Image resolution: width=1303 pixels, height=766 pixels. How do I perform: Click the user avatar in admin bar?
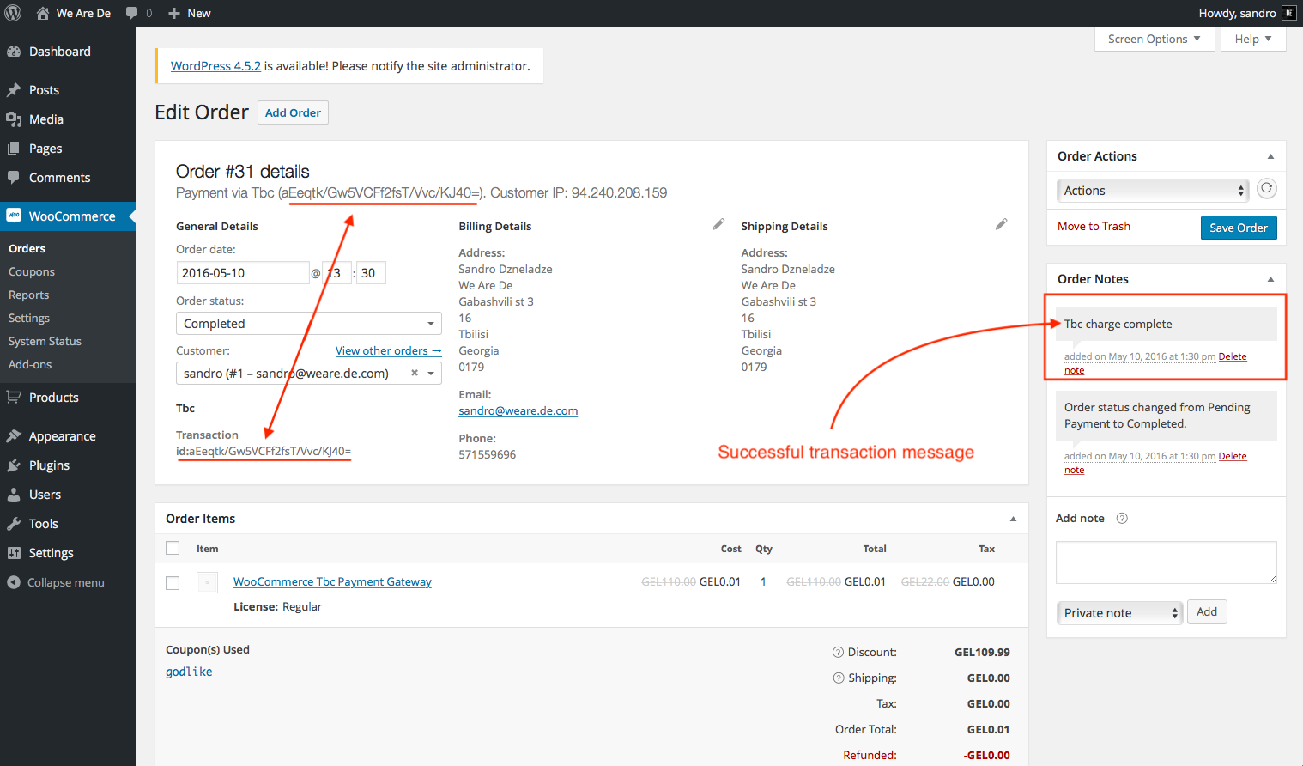point(1289,13)
